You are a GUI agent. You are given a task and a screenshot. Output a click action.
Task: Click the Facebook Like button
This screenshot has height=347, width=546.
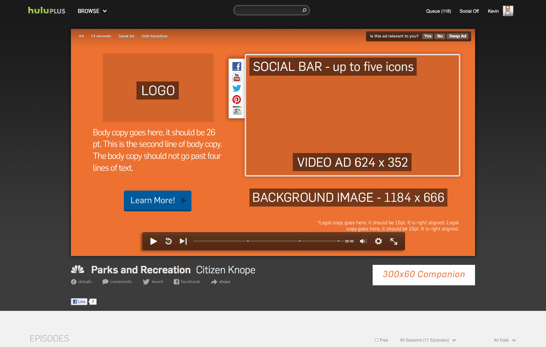pos(79,302)
